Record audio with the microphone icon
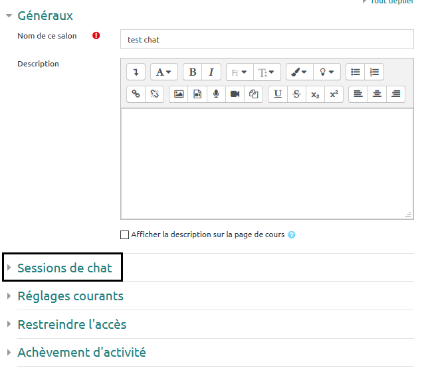Viewport: 424px width, 370px height. (x=216, y=94)
